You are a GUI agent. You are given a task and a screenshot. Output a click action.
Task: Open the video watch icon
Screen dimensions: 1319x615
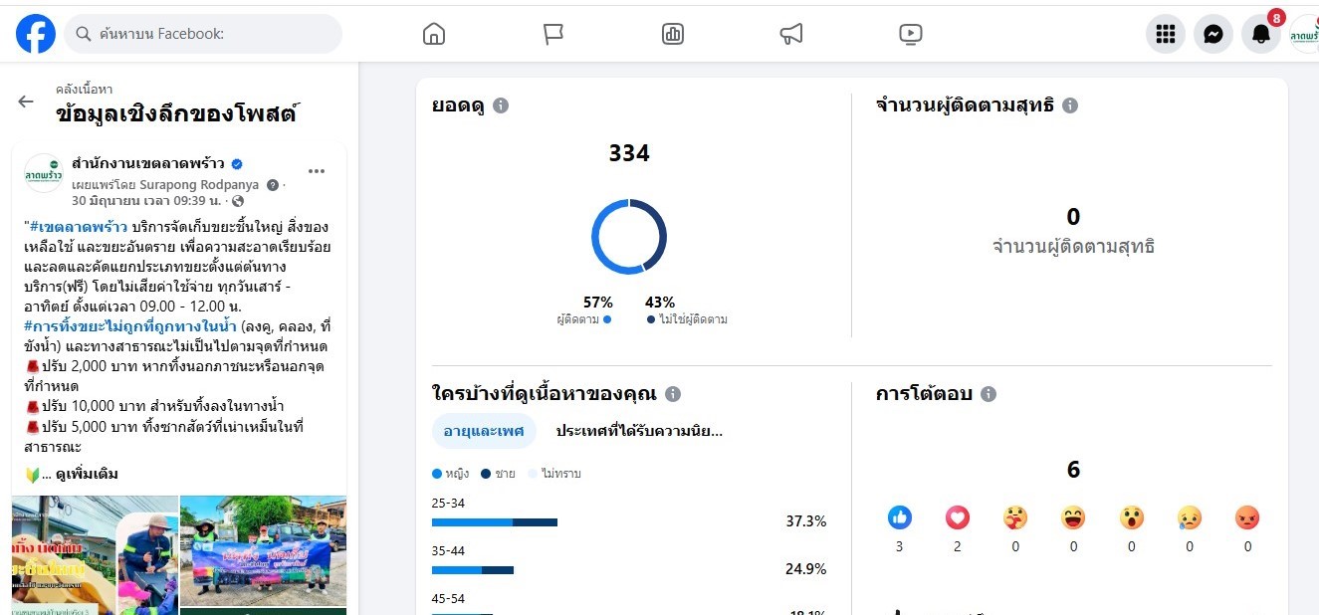click(911, 34)
